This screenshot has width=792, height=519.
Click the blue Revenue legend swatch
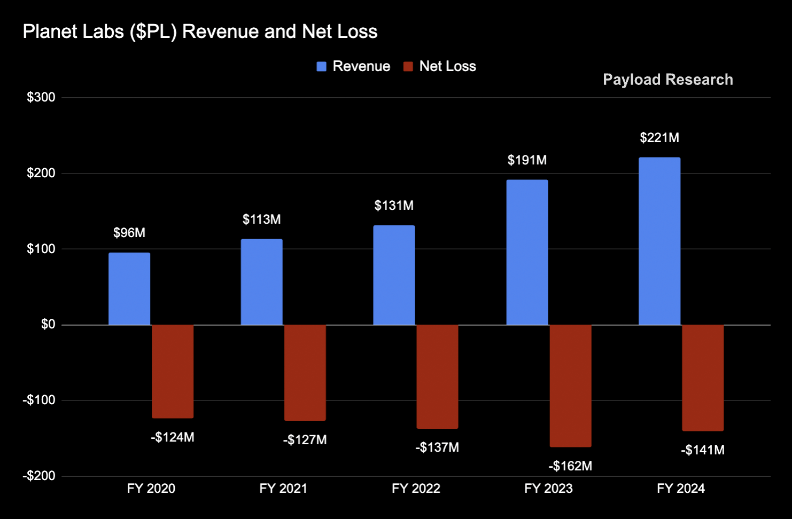321,66
